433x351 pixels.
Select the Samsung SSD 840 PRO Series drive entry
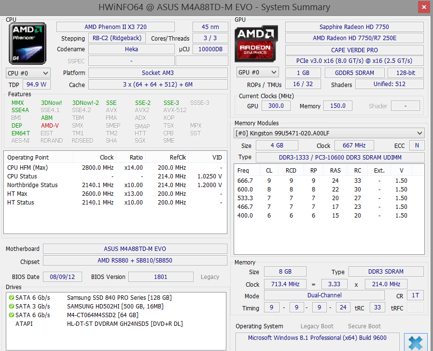point(116,298)
